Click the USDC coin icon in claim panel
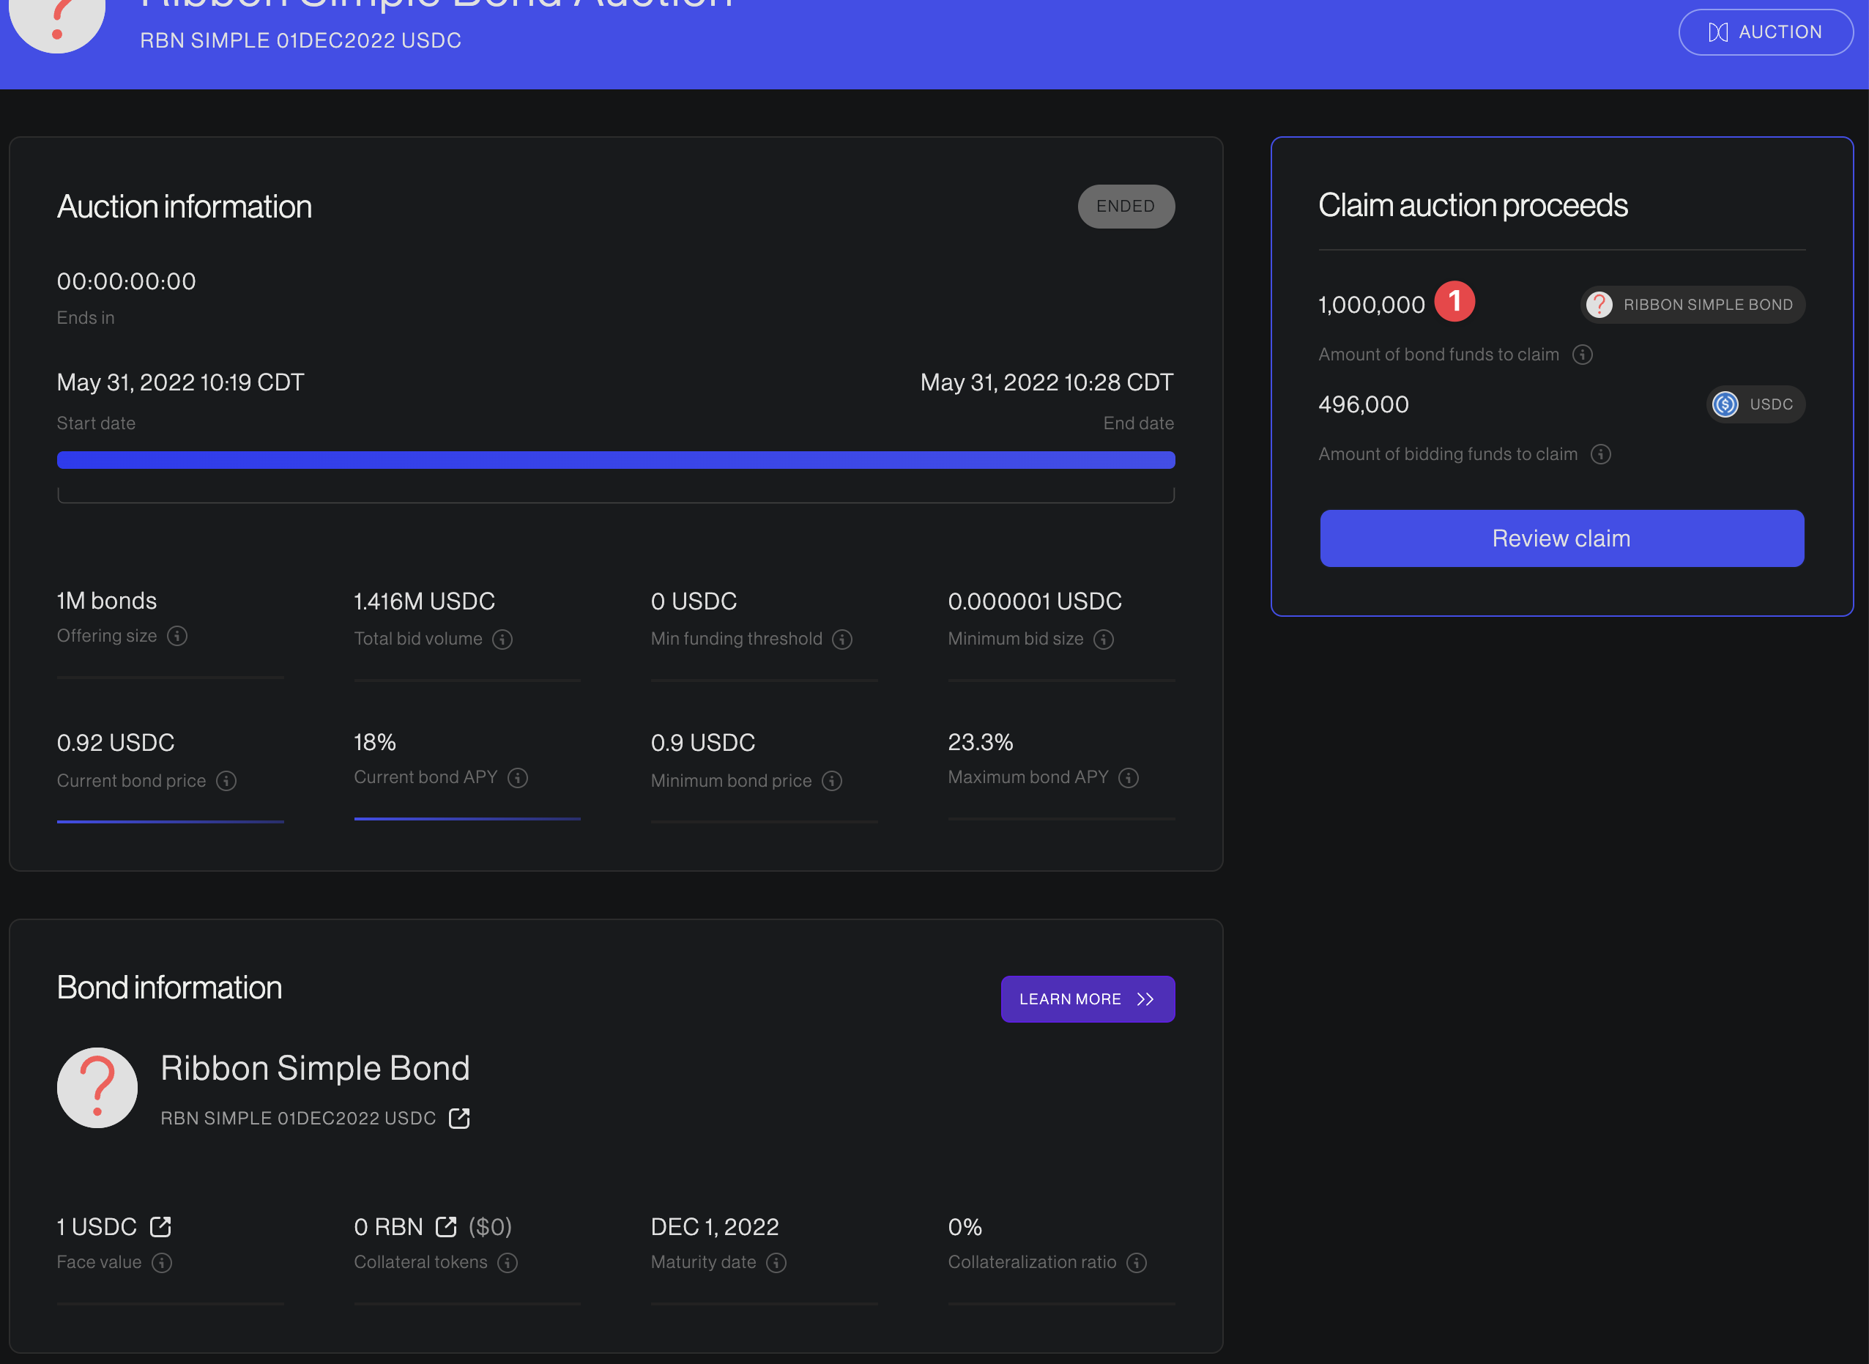Image resolution: width=1869 pixels, height=1364 pixels. tap(1725, 404)
